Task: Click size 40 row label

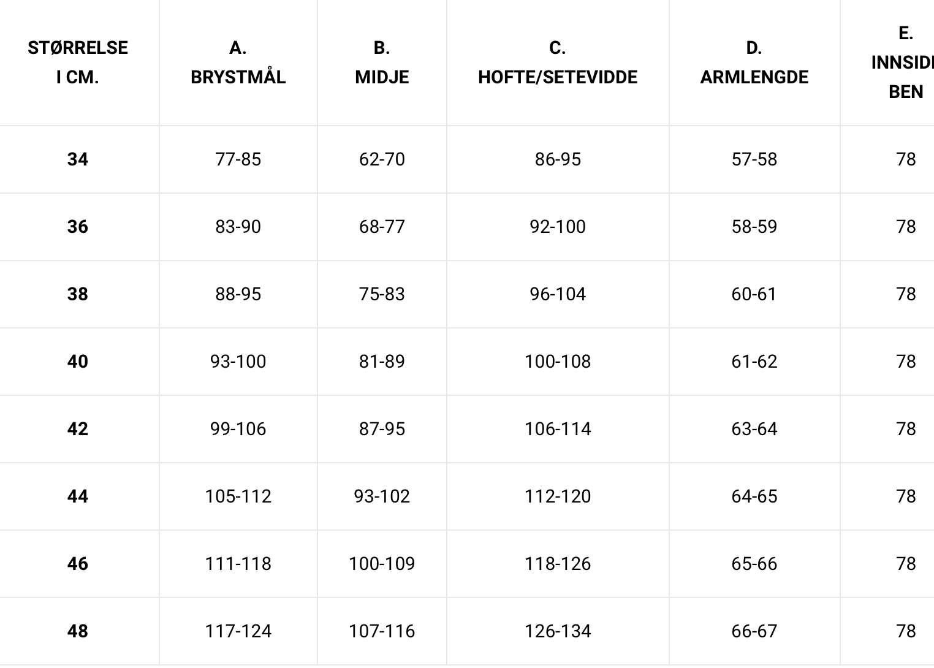Action: point(78,362)
